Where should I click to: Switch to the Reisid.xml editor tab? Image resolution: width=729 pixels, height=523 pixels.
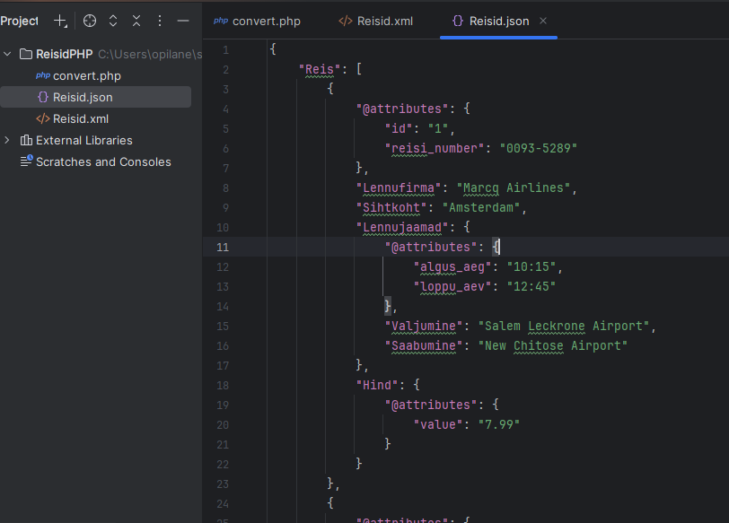tap(376, 21)
